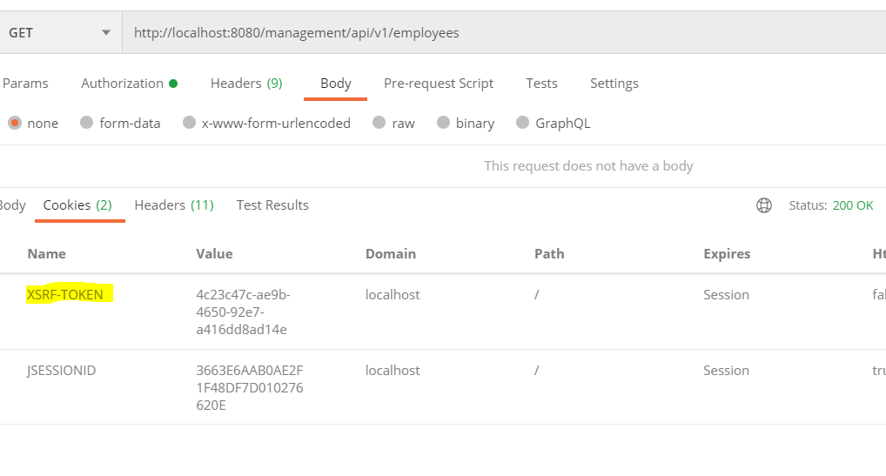The height and width of the screenshot is (476, 886).
Task: Open the request Settings tab
Action: point(614,84)
